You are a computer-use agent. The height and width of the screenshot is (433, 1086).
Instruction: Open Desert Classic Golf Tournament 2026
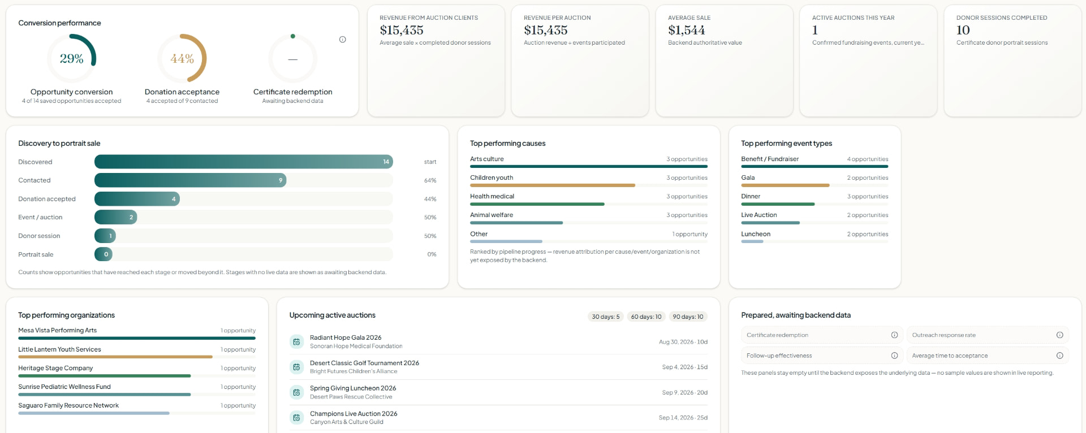[x=498, y=367]
